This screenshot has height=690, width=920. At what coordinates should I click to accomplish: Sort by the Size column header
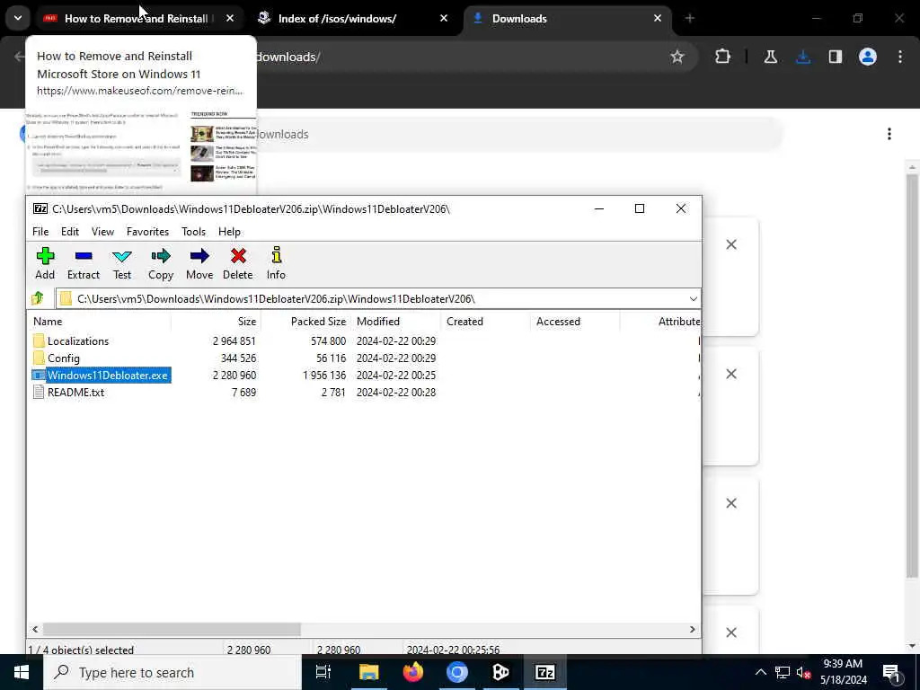point(216,322)
